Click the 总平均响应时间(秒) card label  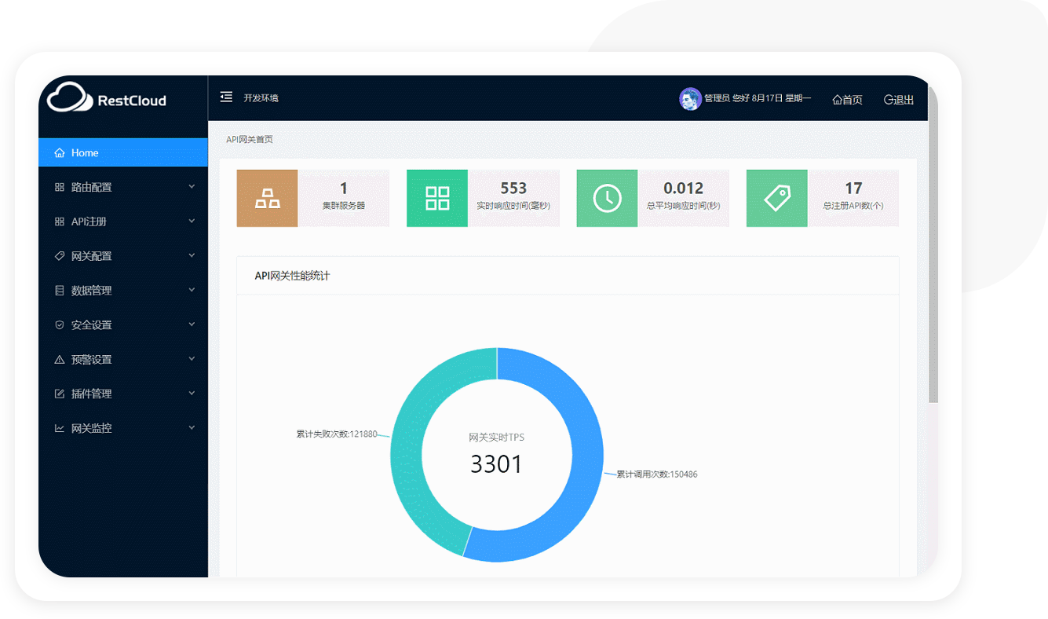pyautogui.click(x=683, y=206)
